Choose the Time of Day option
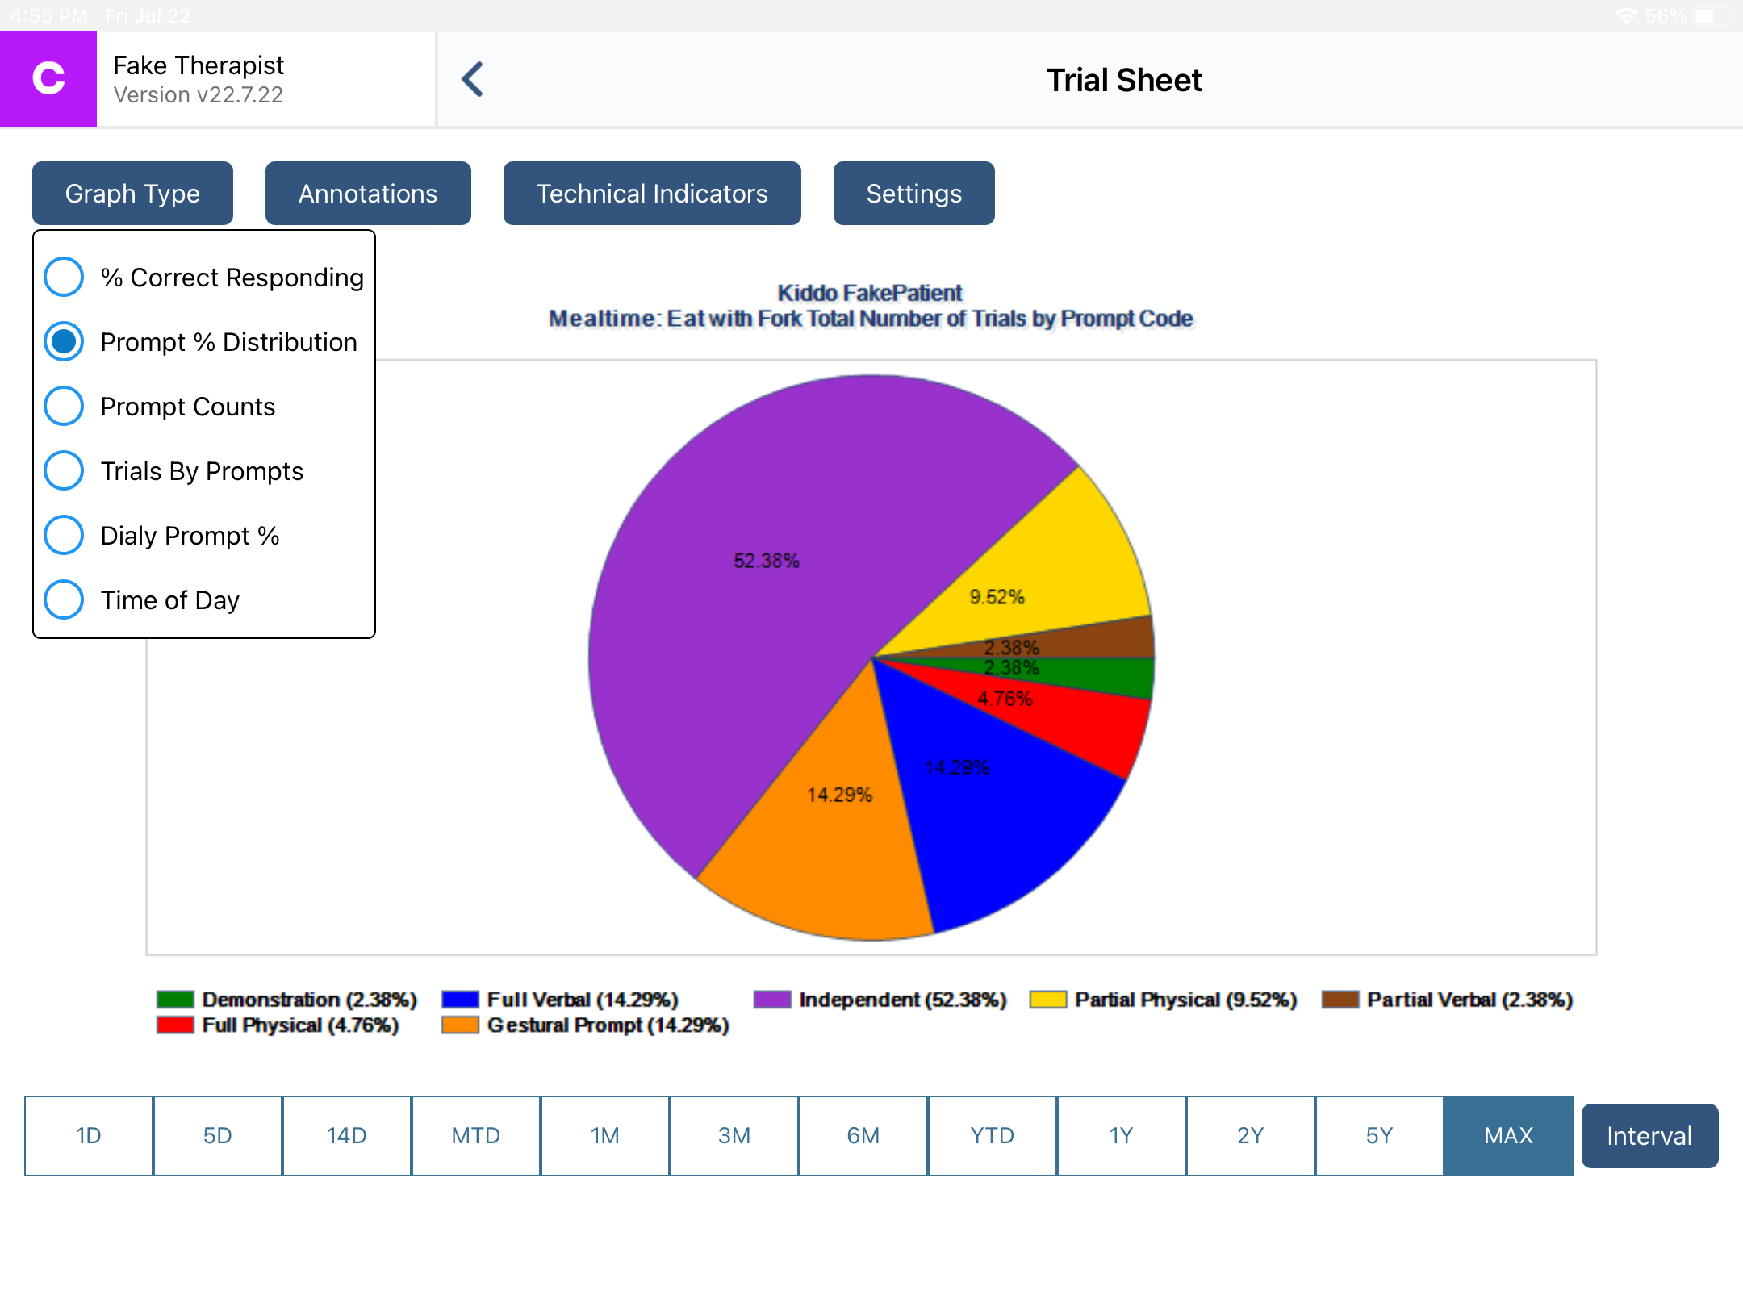 click(x=64, y=599)
